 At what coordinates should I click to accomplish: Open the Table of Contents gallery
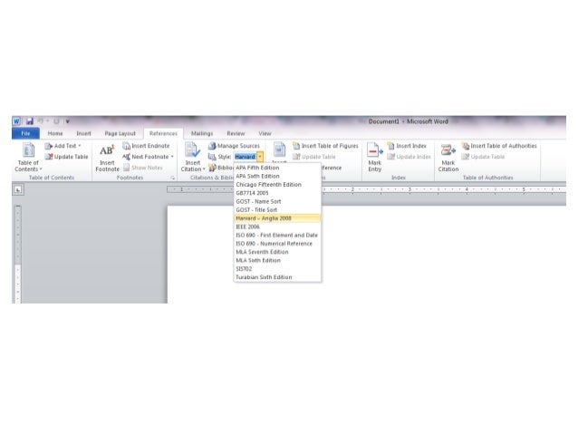pos(28,157)
